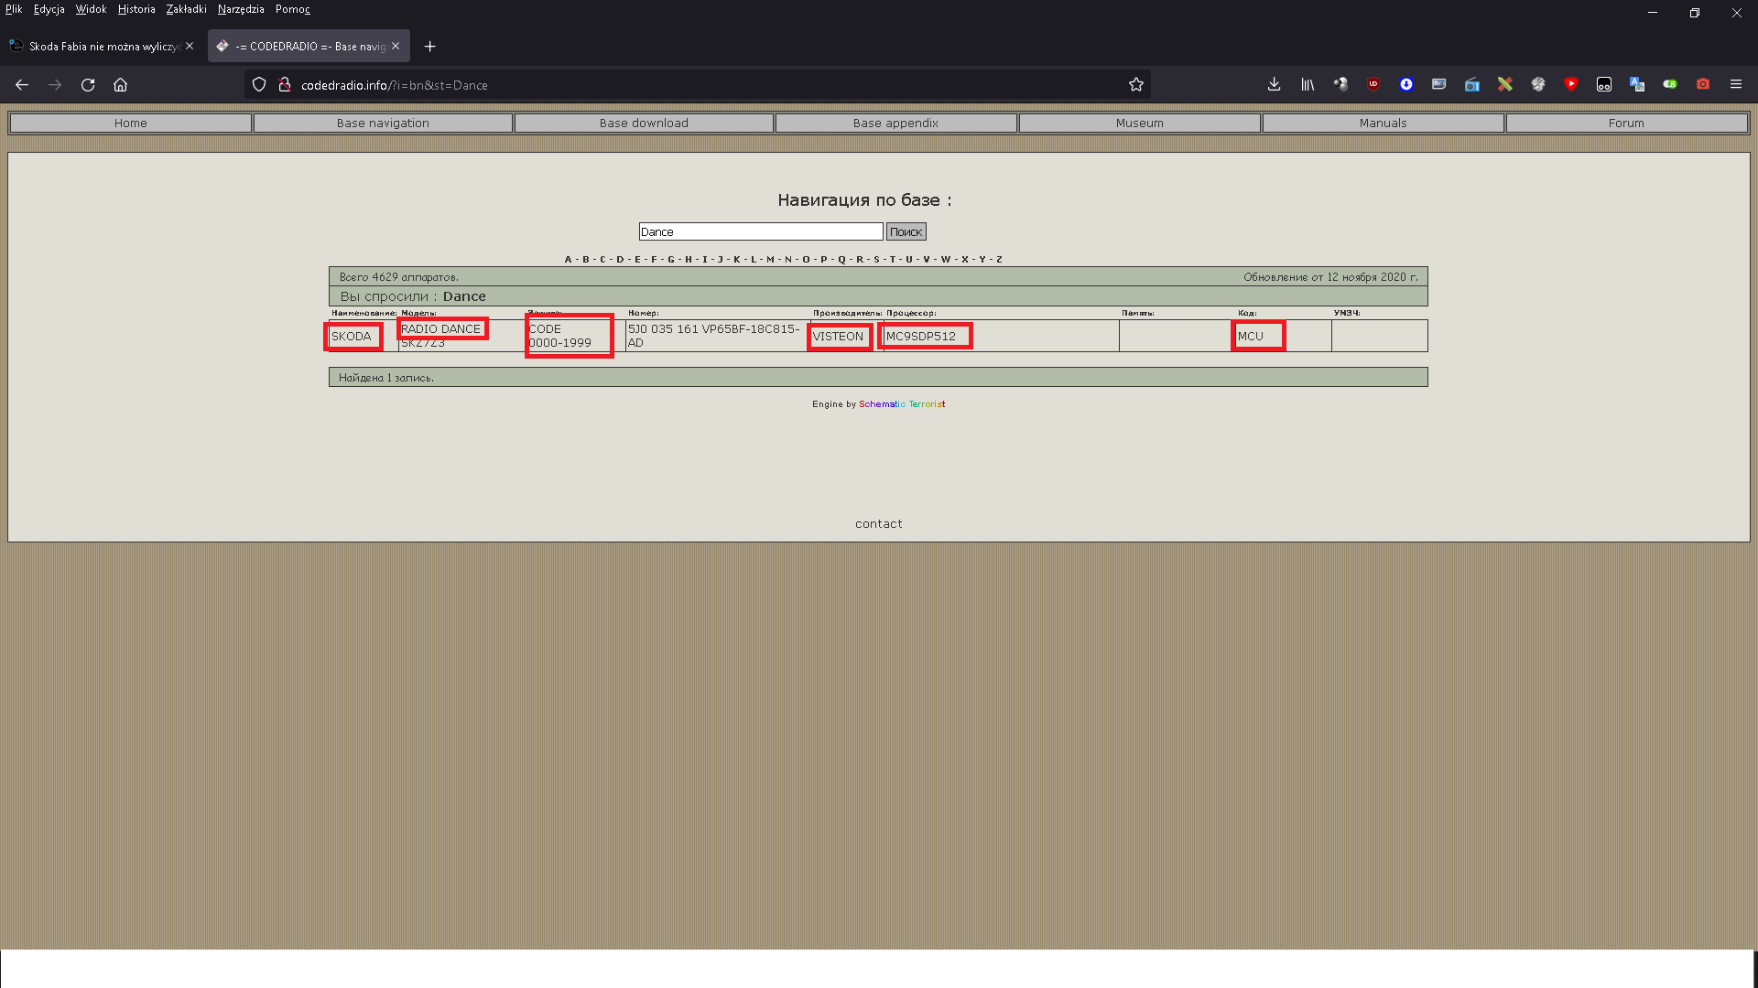Close the Skoda Fabia tab
1758x988 pixels.
(190, 46)
